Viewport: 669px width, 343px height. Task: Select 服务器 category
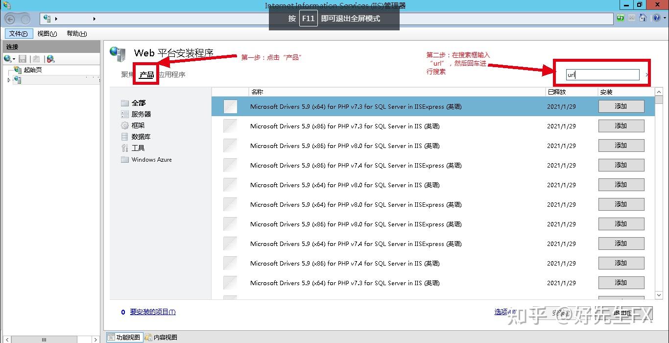point(141,114)
